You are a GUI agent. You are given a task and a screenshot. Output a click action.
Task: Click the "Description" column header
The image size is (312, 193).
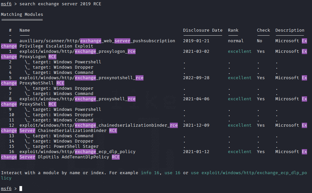click(x=290, y=30)
